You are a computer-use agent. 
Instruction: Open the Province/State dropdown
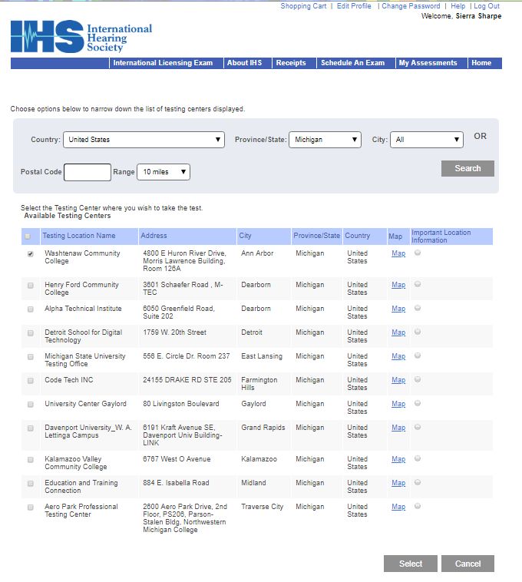coord(325,140)
